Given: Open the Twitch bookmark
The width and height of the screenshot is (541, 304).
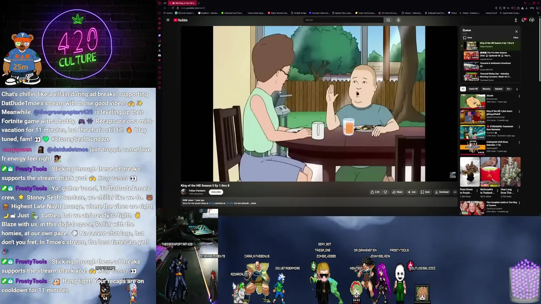Looking at the screenshot, I should (453, 13).
